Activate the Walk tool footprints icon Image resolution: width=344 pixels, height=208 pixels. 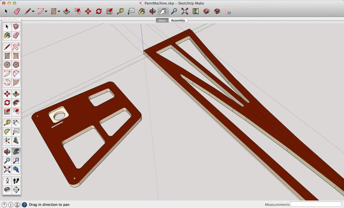pyautogui.click(x=16, y=181)
